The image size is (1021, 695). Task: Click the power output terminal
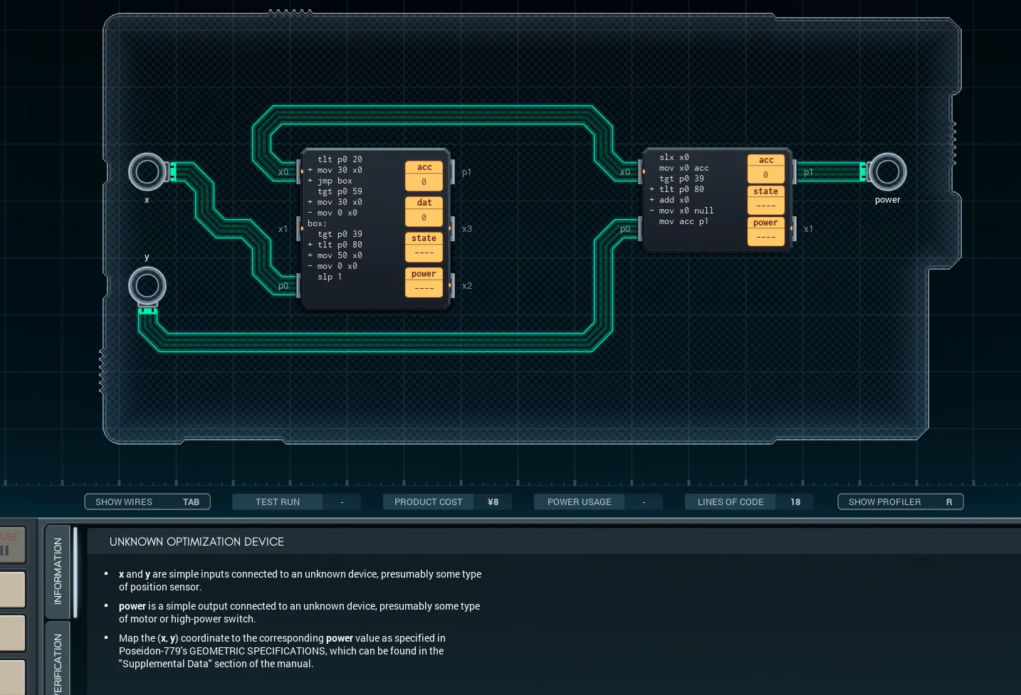pyautogui.click(x=888, y=171)
